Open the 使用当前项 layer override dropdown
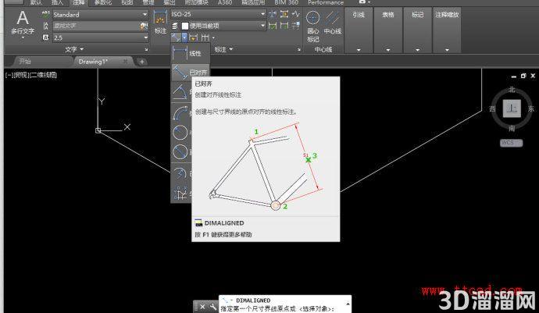Image resolution: width=539 pixels, height=313 pixels. (x=223, y=26)
